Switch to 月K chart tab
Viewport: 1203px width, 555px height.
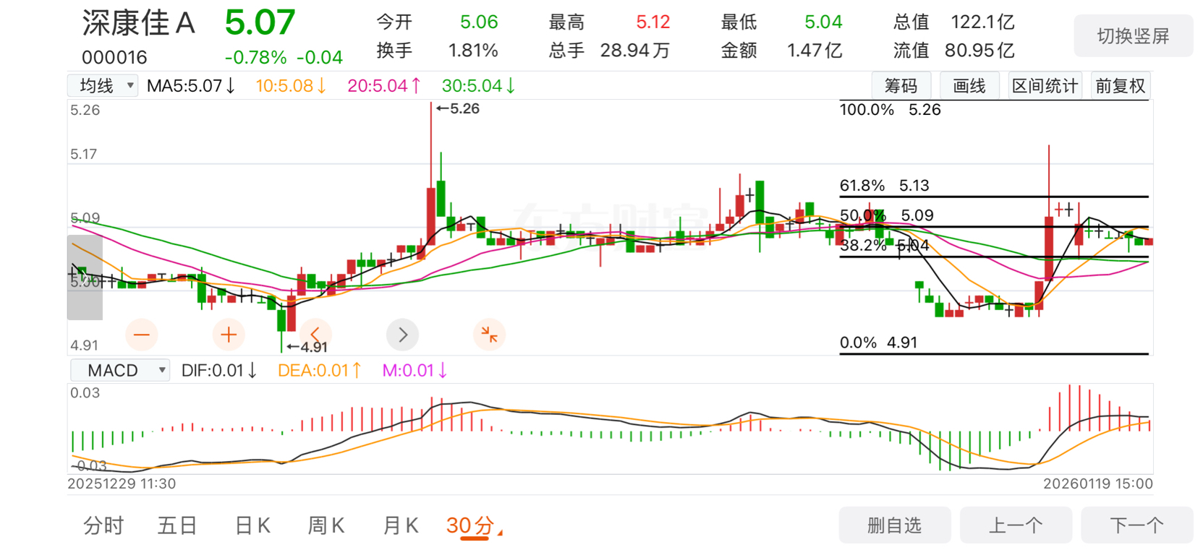point(401,526)
